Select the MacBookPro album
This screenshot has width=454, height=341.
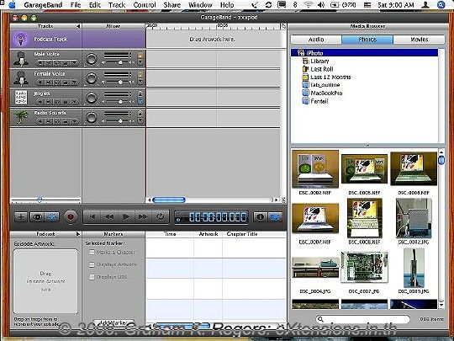pyautogui.click(x=322, y=93)
